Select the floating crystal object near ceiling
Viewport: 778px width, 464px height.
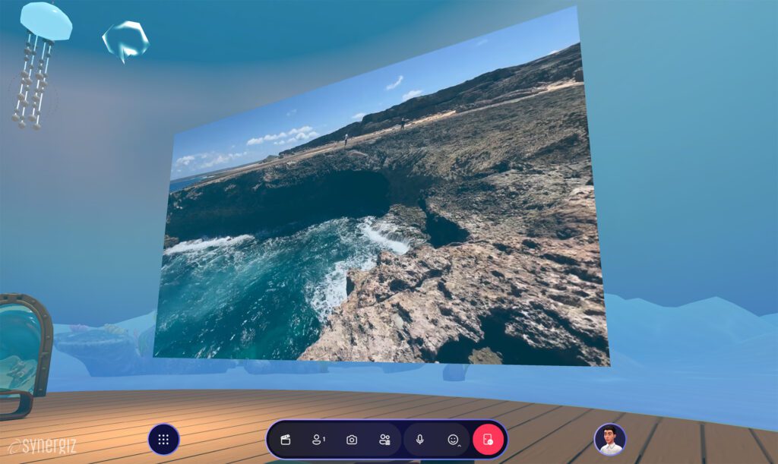point(125,39)
